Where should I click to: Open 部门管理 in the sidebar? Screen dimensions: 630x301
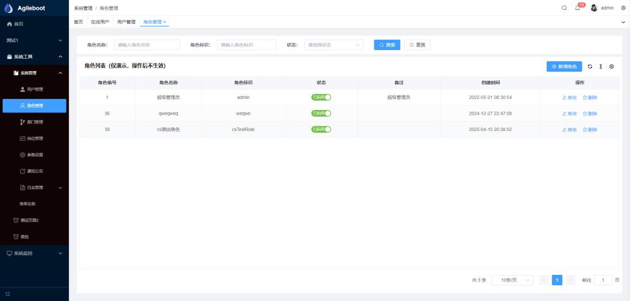(34, 122)
